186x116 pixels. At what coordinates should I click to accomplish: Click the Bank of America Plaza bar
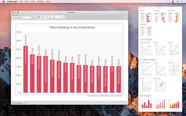pyautogui.click(x=92, y=79)
